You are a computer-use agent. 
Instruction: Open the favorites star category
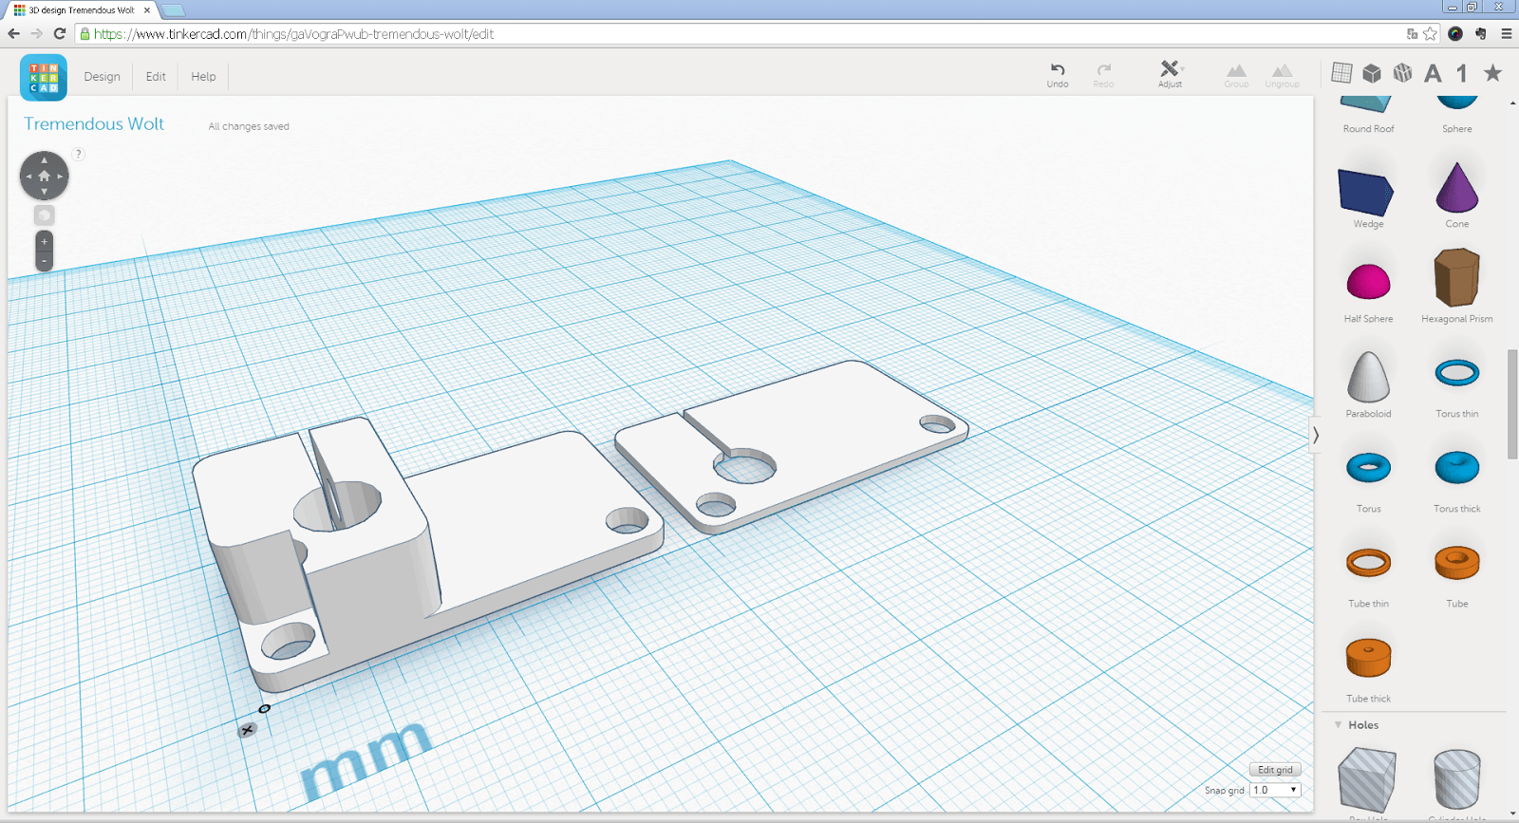coord(1492,73)
